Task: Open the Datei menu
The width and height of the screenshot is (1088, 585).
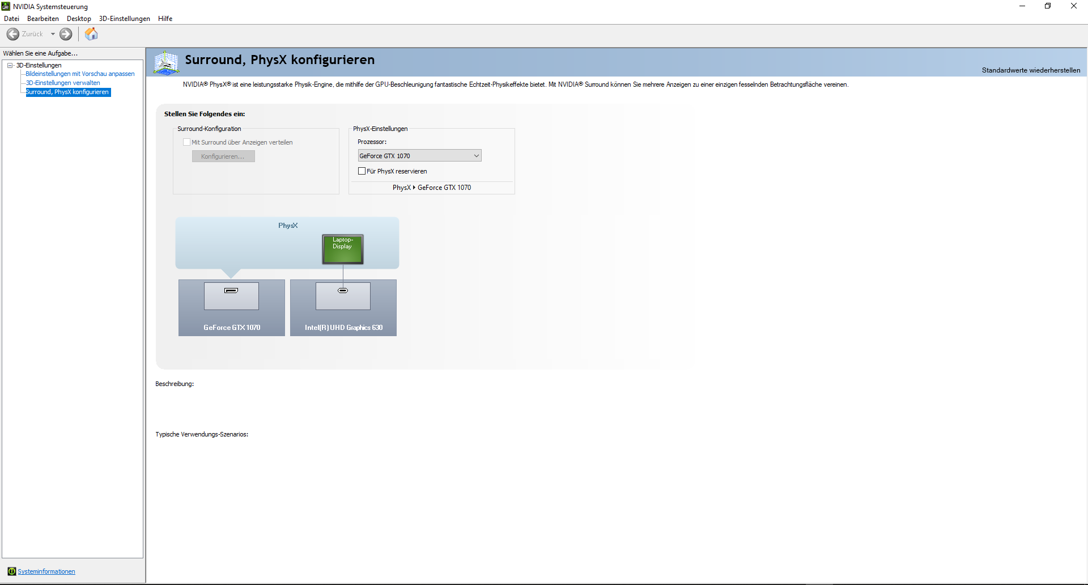Action: point(11,19)
